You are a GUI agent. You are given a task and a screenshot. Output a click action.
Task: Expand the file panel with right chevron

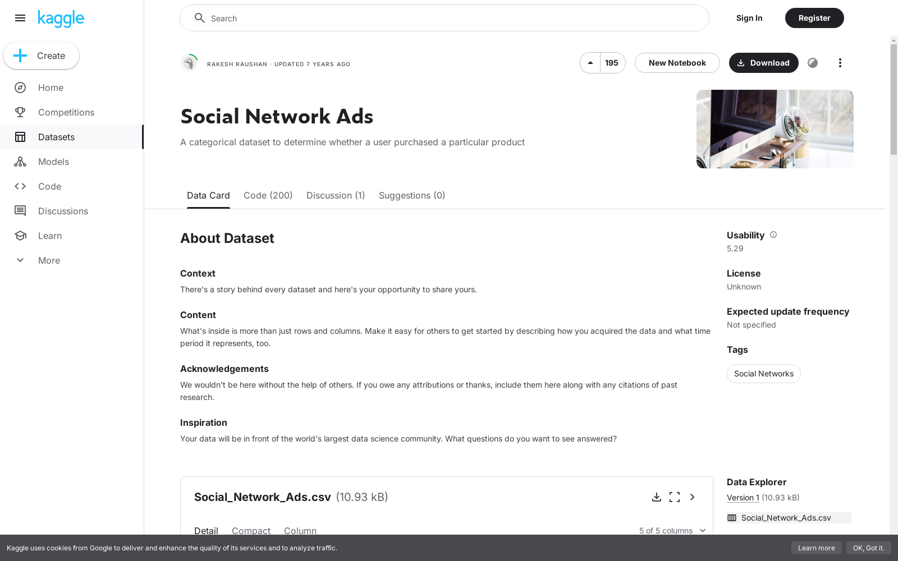693,497
